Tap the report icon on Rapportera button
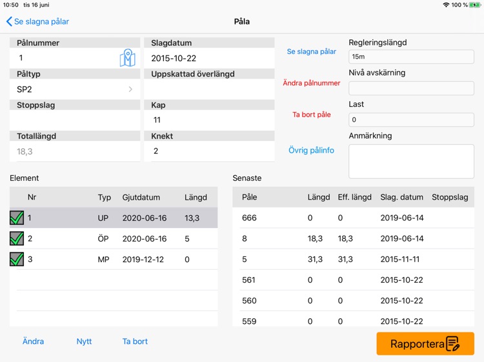 tap(453, 344)
